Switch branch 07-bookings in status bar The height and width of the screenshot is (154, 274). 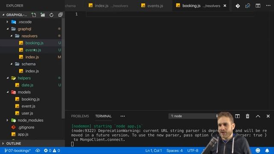pyautogui.click(x=18, y=151)
